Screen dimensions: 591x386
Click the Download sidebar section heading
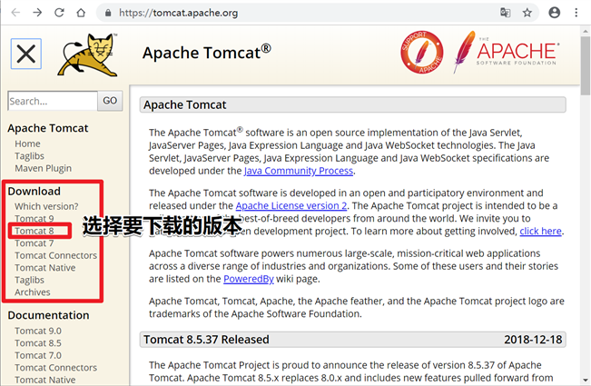coord(34,191)
